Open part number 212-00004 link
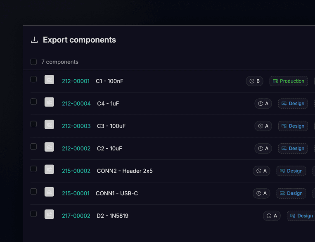315x242 pixels. (76, 104)
